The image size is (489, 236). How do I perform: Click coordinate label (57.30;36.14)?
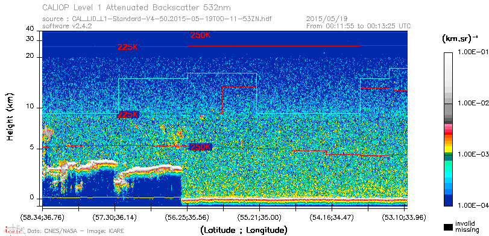pos(115,217)
